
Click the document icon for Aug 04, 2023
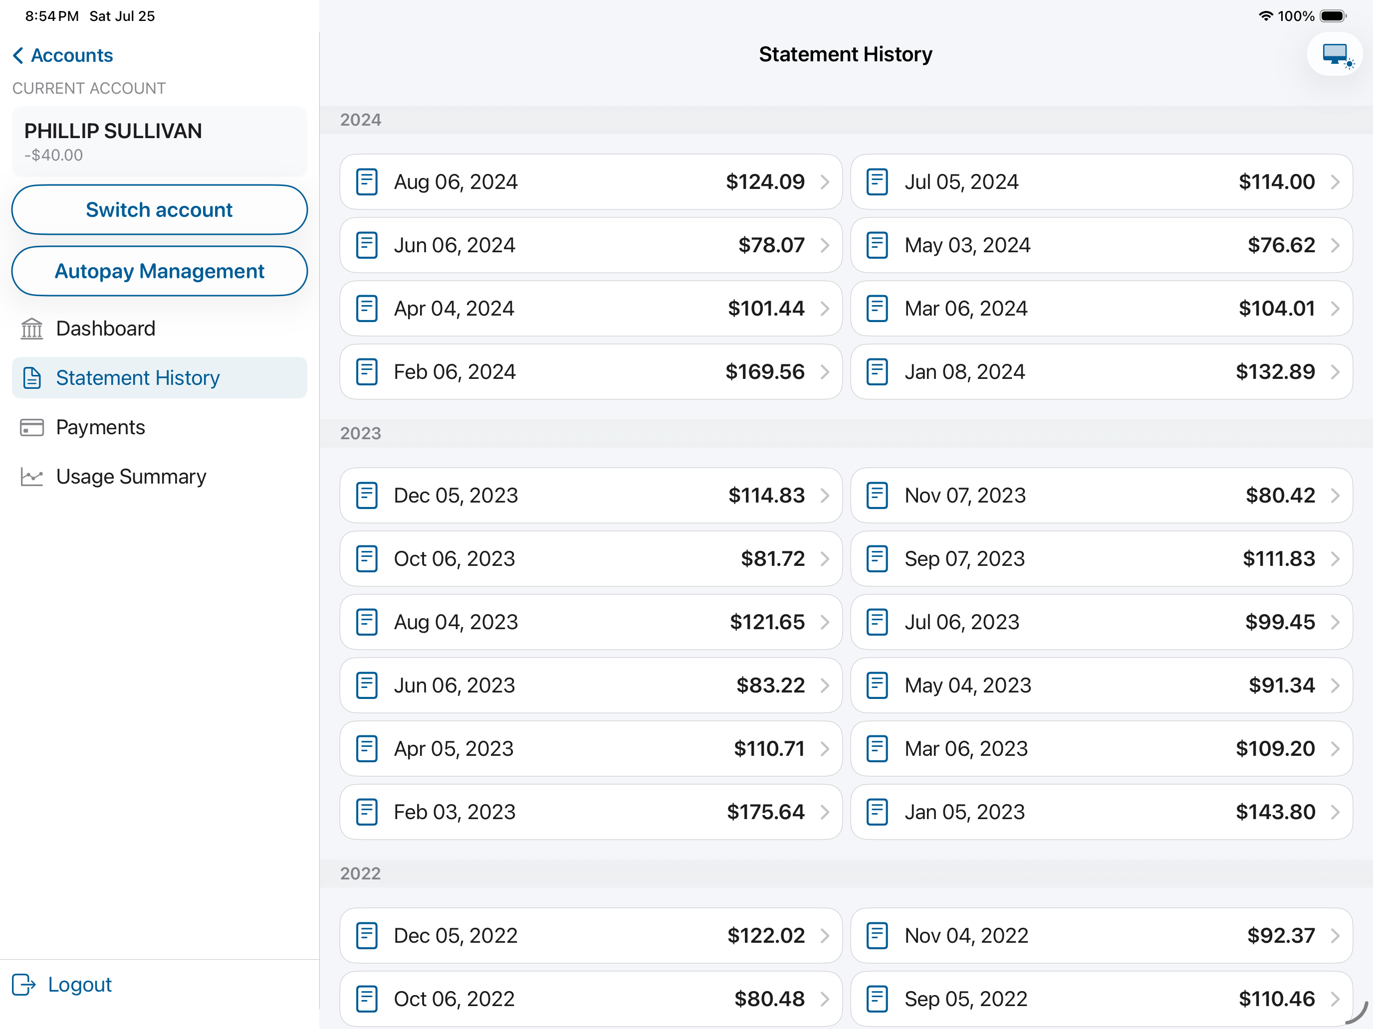[x=367, y=622]
